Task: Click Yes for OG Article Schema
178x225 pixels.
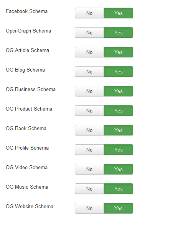Action: [x=119, y=52]
